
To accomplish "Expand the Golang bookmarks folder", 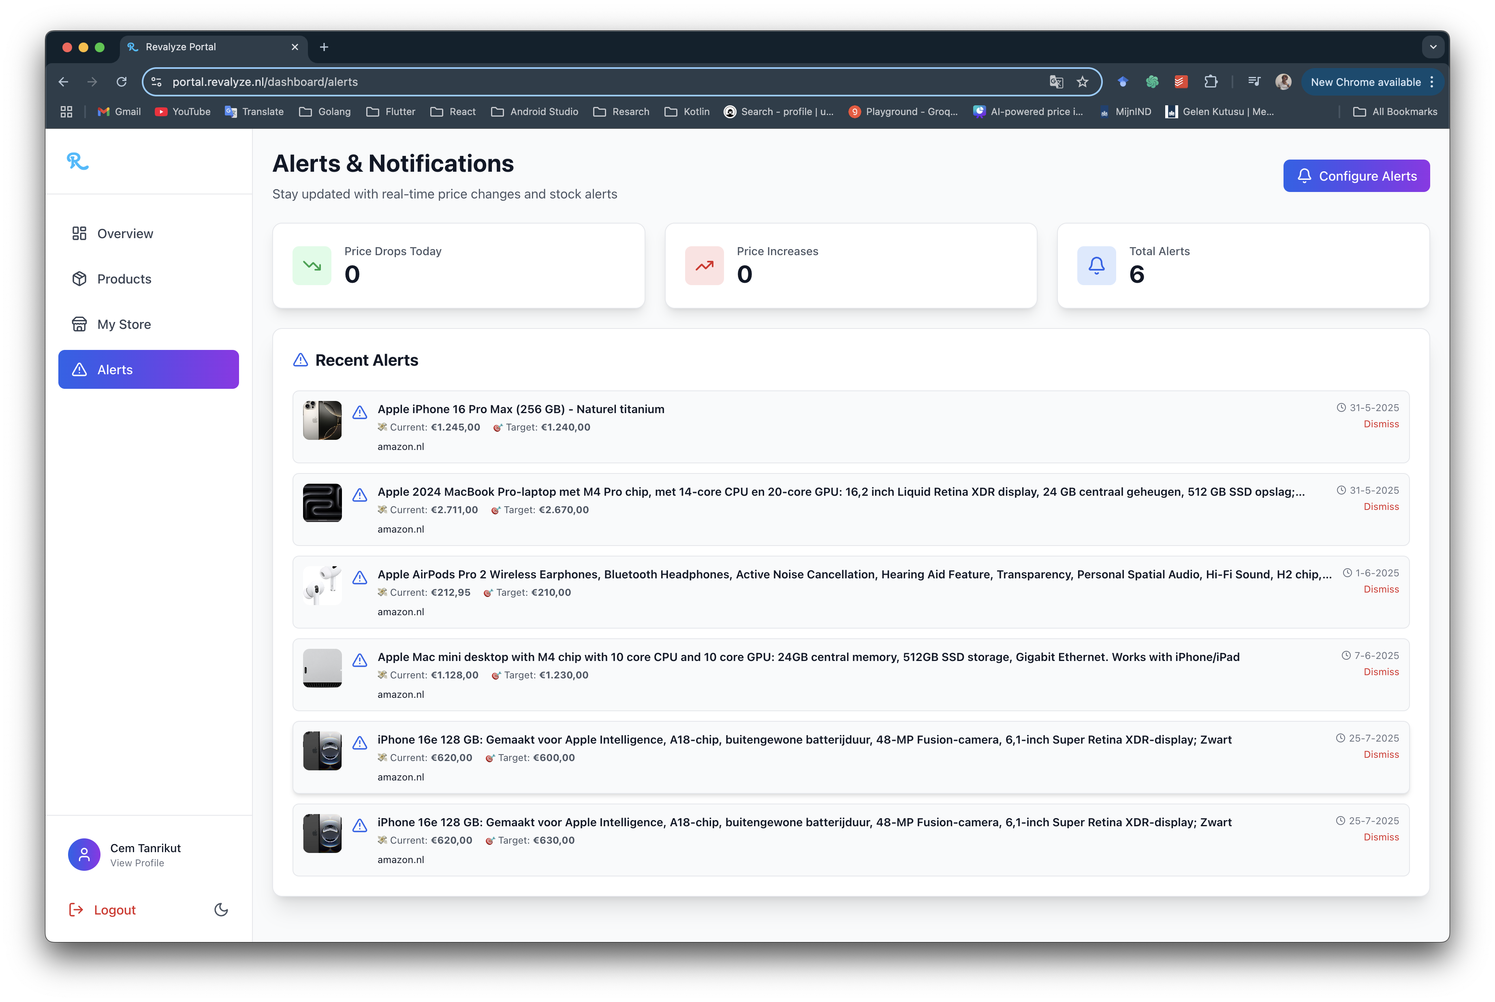I will (x=325, y=112).
